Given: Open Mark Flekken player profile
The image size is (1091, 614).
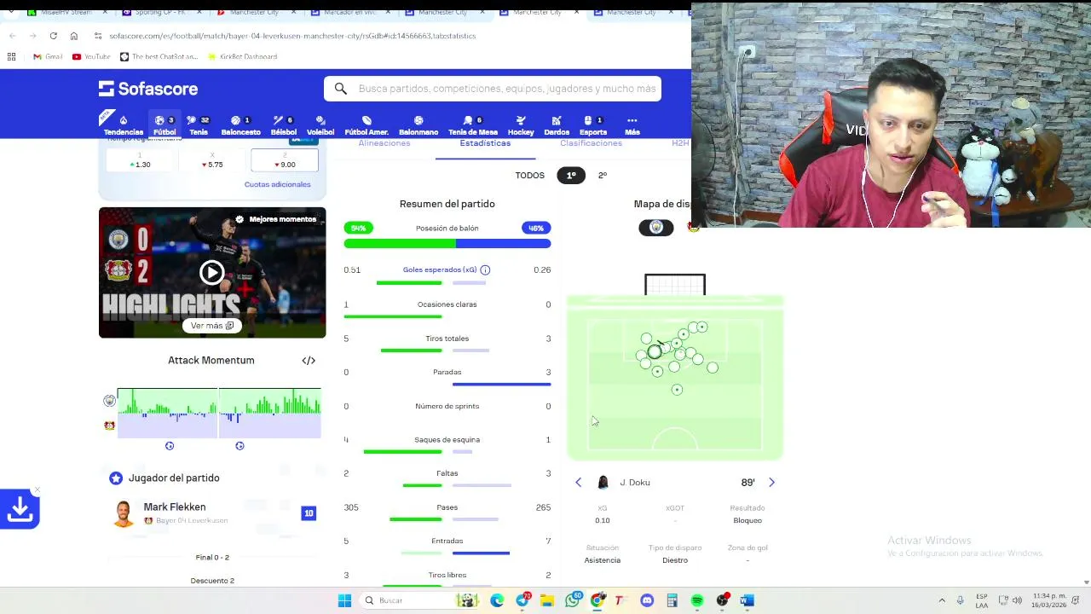Looking at the screenshot, I should (x=175, y=507).
